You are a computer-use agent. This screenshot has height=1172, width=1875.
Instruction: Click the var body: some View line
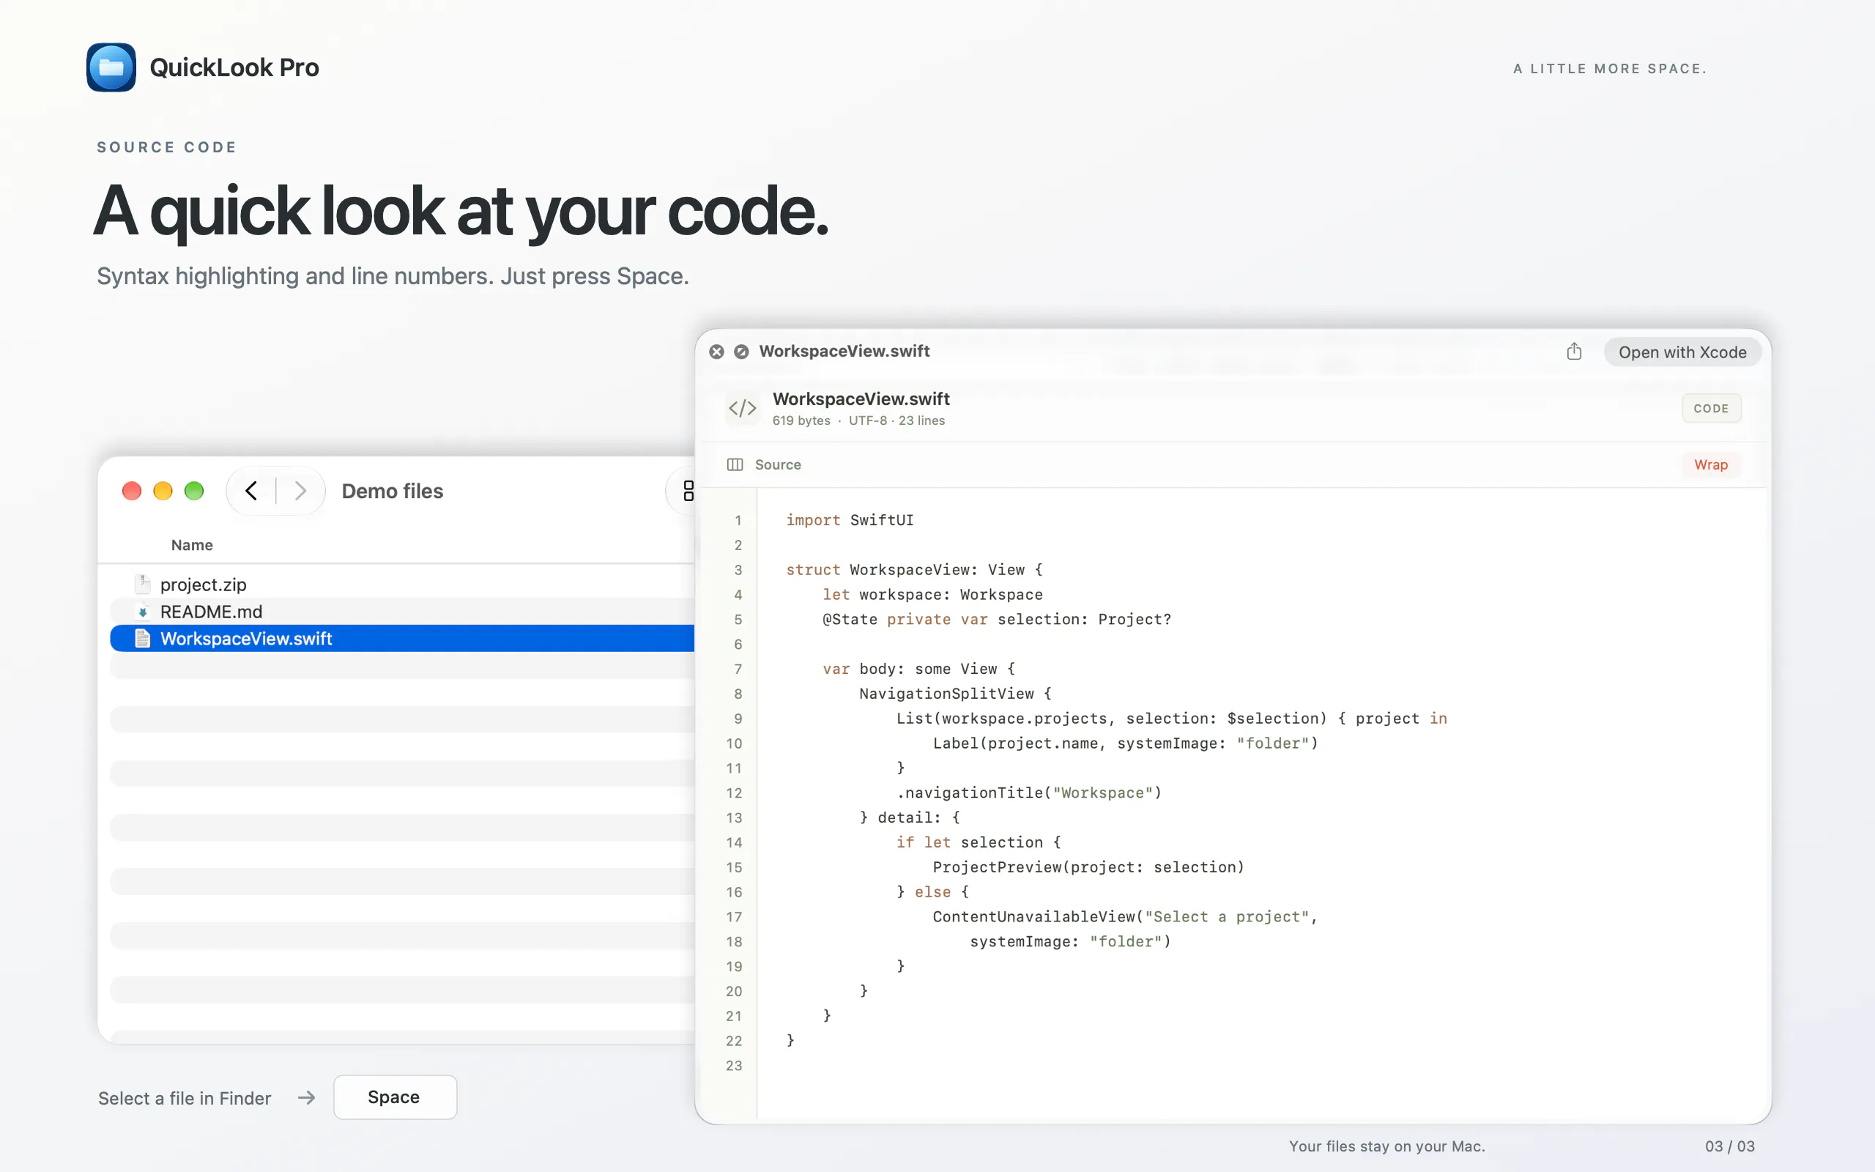[919, 669]
